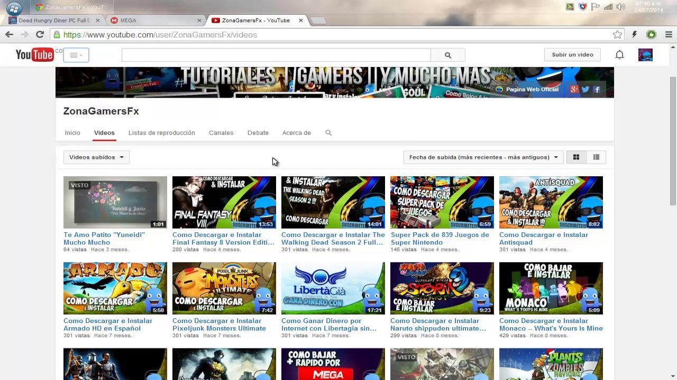This screenshot has height=380, width=677.
Task: Go back with the browser back arrow
Action: pyautogui.click(x=10, y=34)
